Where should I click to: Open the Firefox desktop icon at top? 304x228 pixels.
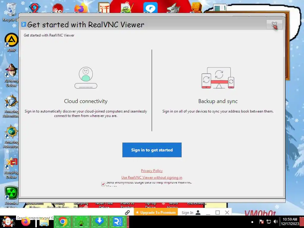[81, 8]
